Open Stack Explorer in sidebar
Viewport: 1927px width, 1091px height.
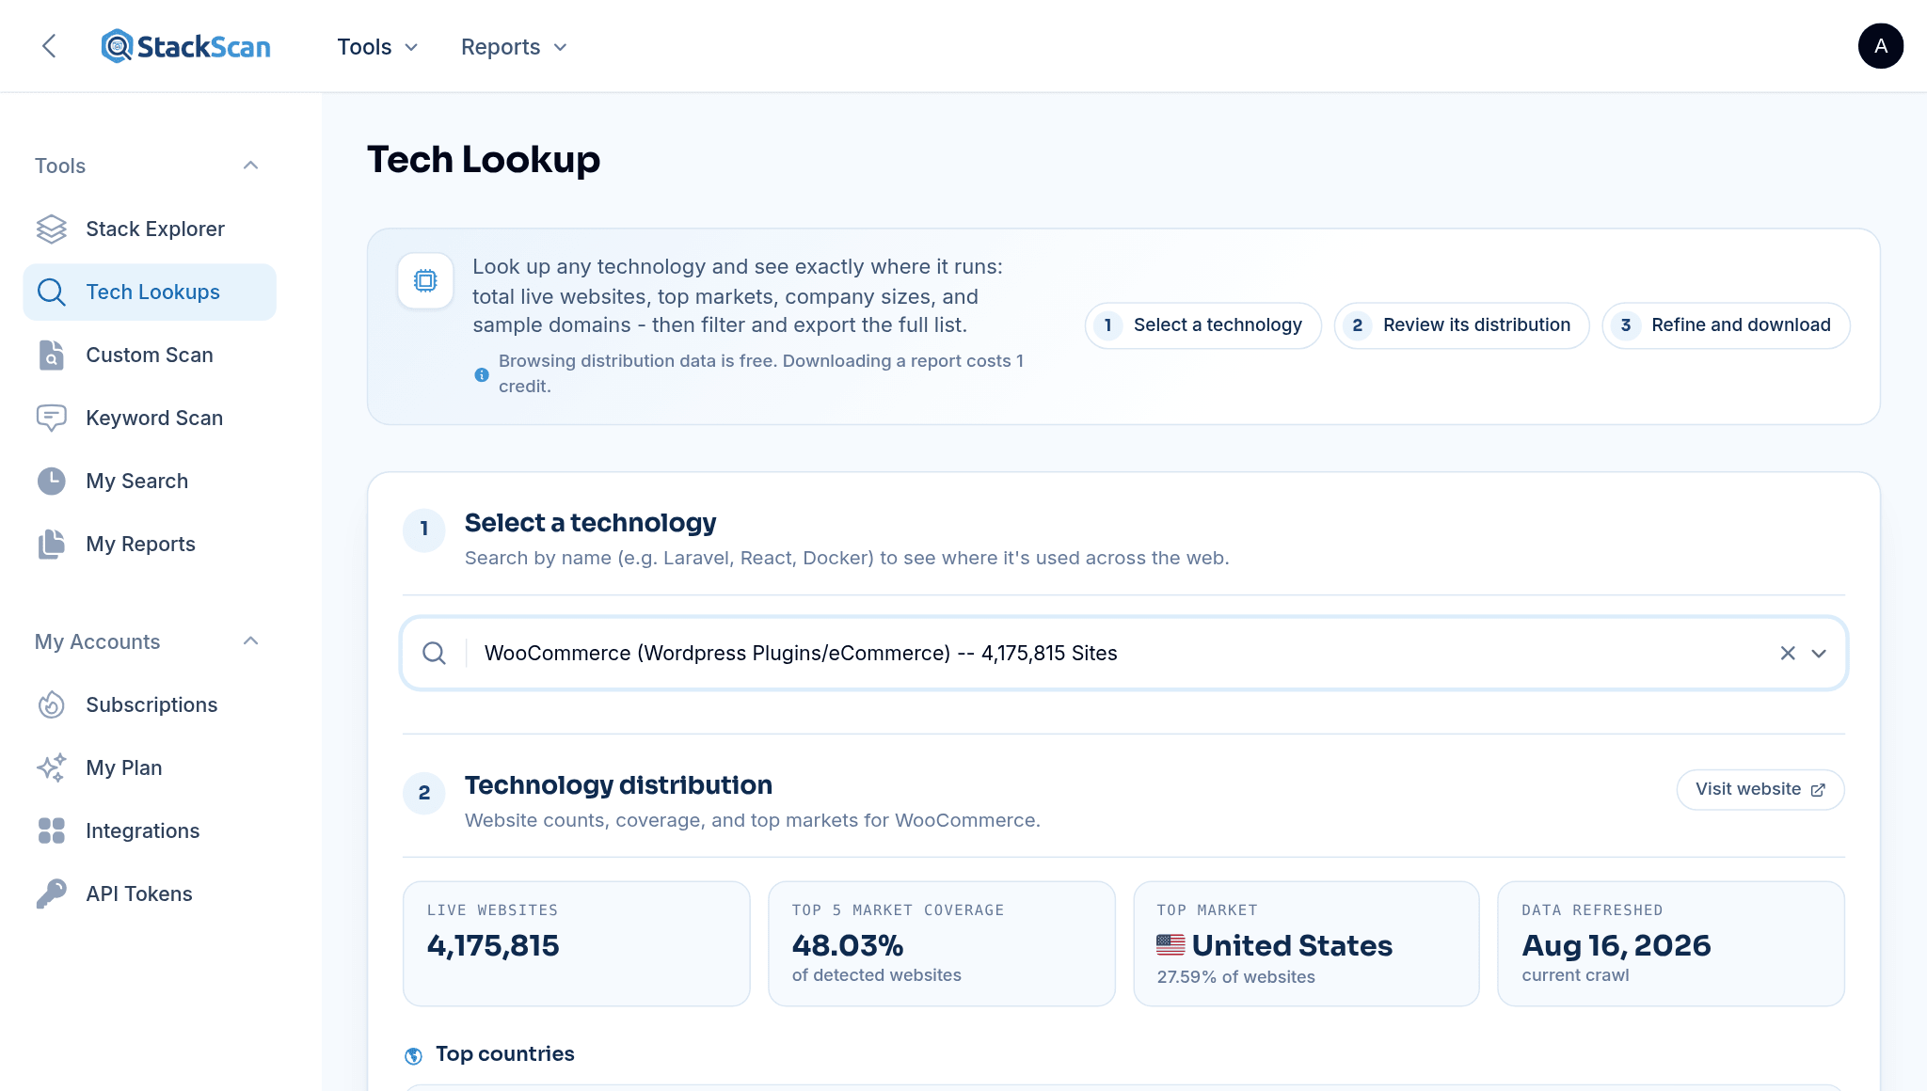pos(150,229)
